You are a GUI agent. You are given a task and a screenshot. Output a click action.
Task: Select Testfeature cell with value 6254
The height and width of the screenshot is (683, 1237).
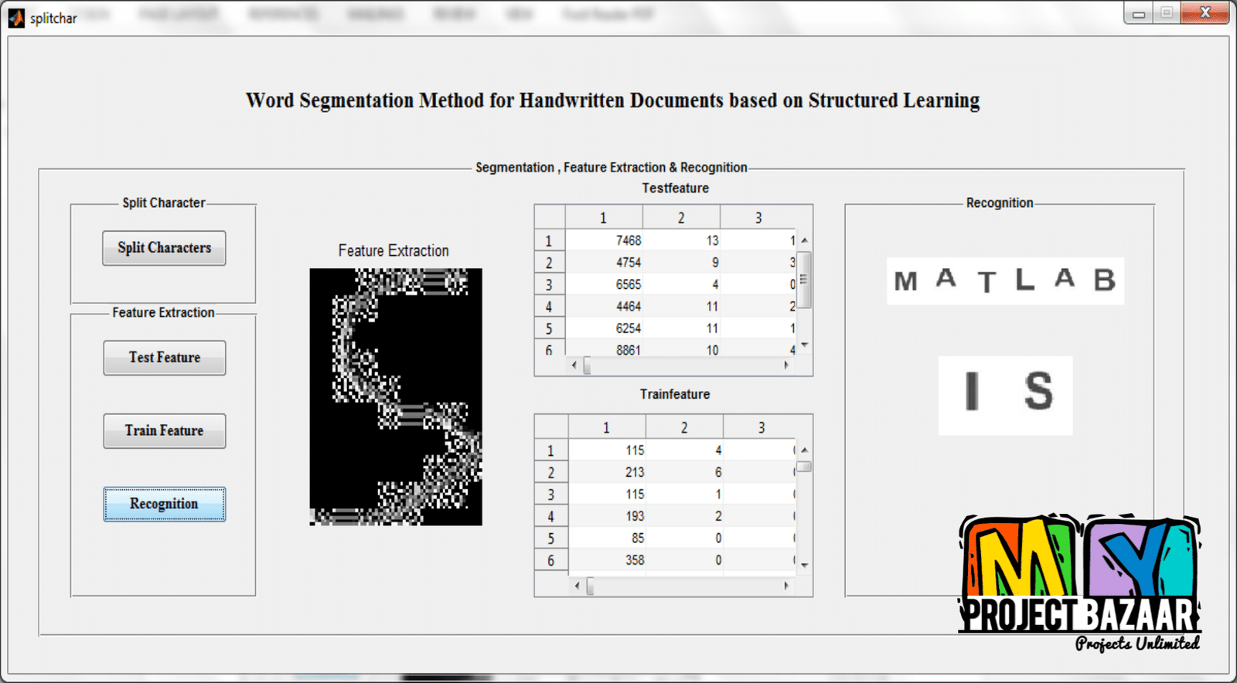click(x=604, y=328)
